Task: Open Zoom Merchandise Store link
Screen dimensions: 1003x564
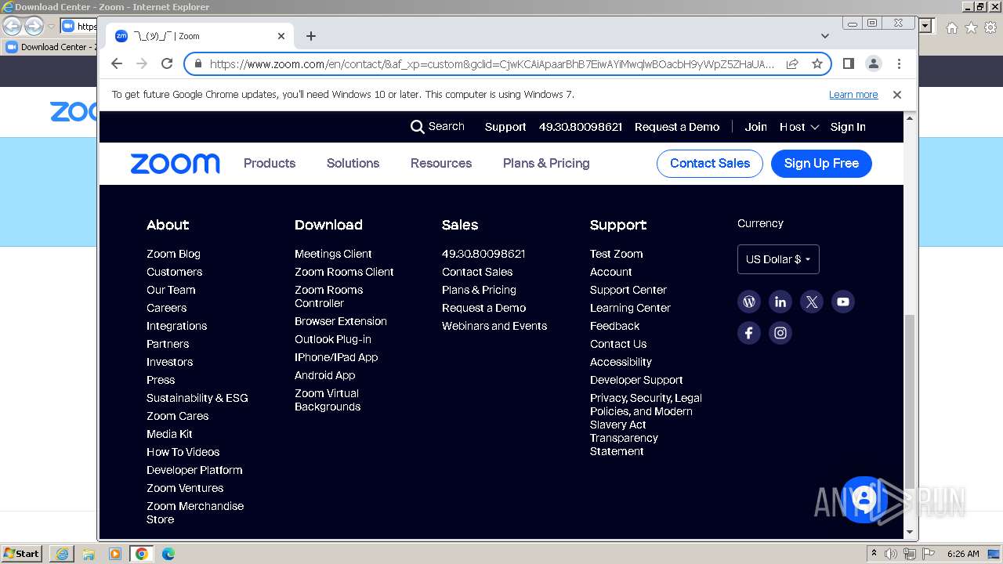Action: click(195, 512)
